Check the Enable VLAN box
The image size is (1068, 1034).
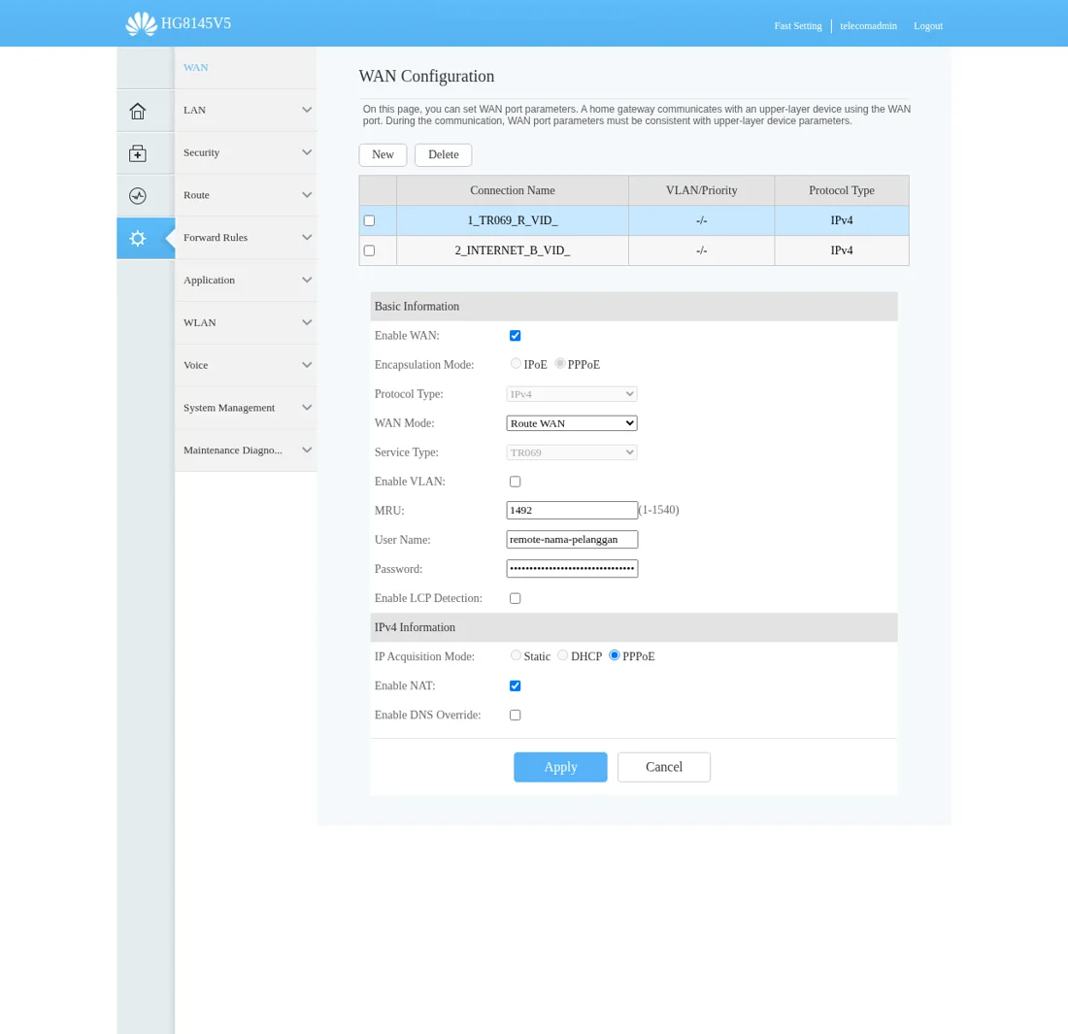515,482
